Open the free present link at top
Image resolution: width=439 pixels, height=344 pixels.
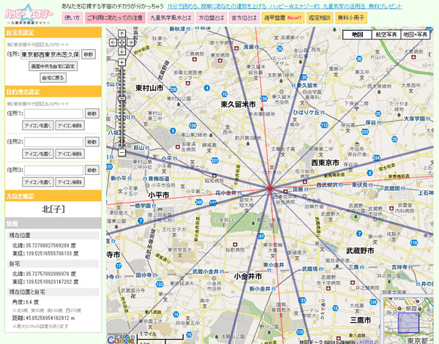pos(285,6)
